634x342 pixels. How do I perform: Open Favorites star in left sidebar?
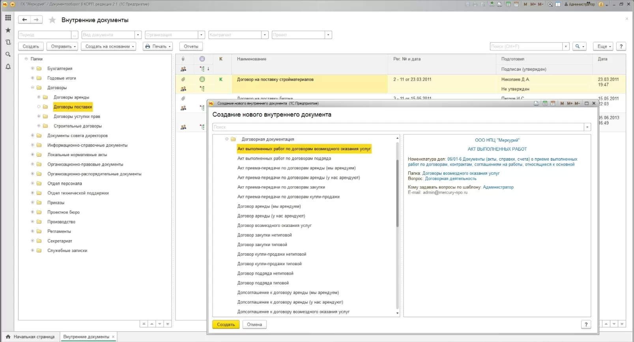[8, 30]
